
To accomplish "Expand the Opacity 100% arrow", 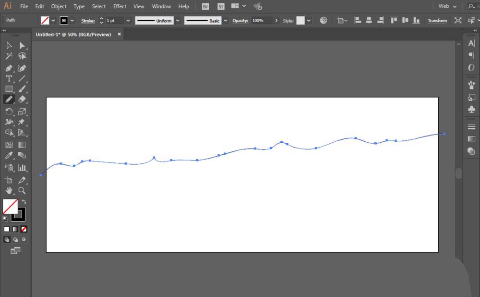I will (x=276, y=21).
